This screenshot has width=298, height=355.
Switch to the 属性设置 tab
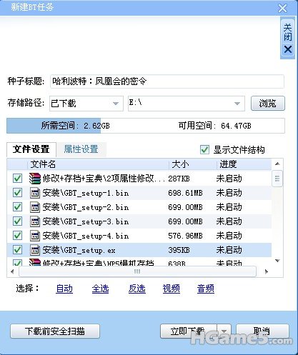pyautogui.click(x=81, y=149)
